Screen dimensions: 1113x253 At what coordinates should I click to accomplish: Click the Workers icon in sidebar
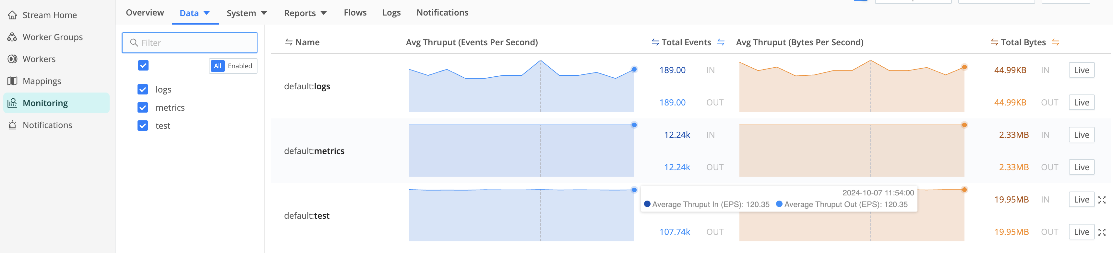(x=13, y=59)
